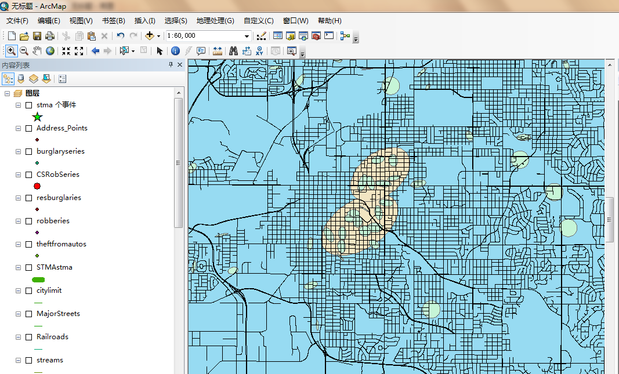Save the map document
The height and width of the screenshot is (374, 619).
pos(37,36)
